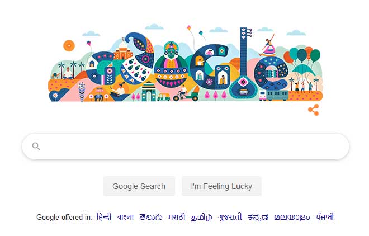Click the orange sun in the doodle
This screenshot has height=236, width=369.
pos(69,44)
